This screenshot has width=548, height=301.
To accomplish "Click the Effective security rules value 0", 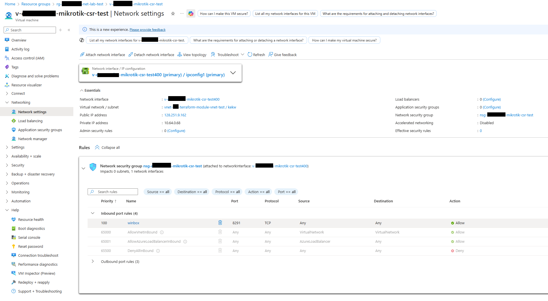I will pos(481,131).
